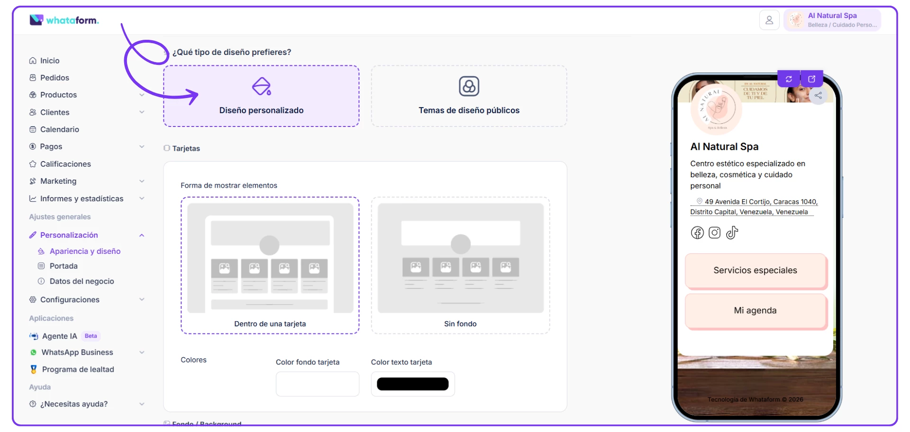The width and height of the screenshot is (910, 432).
Task: Expand the WhatsApp Business submenu
Action: [142, 352]
